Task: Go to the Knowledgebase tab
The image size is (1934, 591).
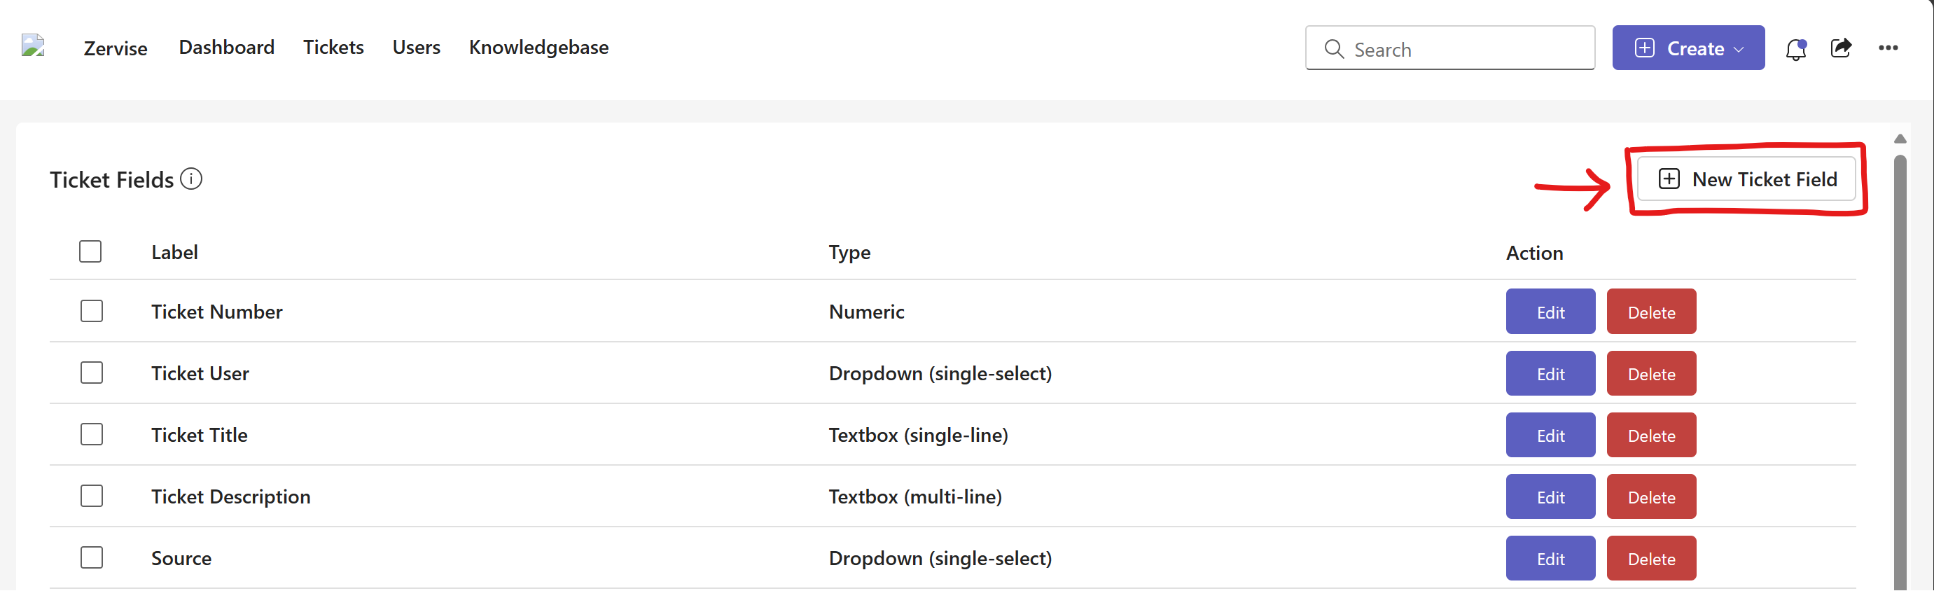Action: 538,48
